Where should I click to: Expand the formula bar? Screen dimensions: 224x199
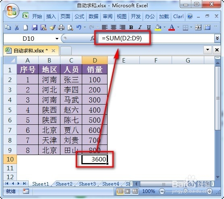click(x=217, y=38)
